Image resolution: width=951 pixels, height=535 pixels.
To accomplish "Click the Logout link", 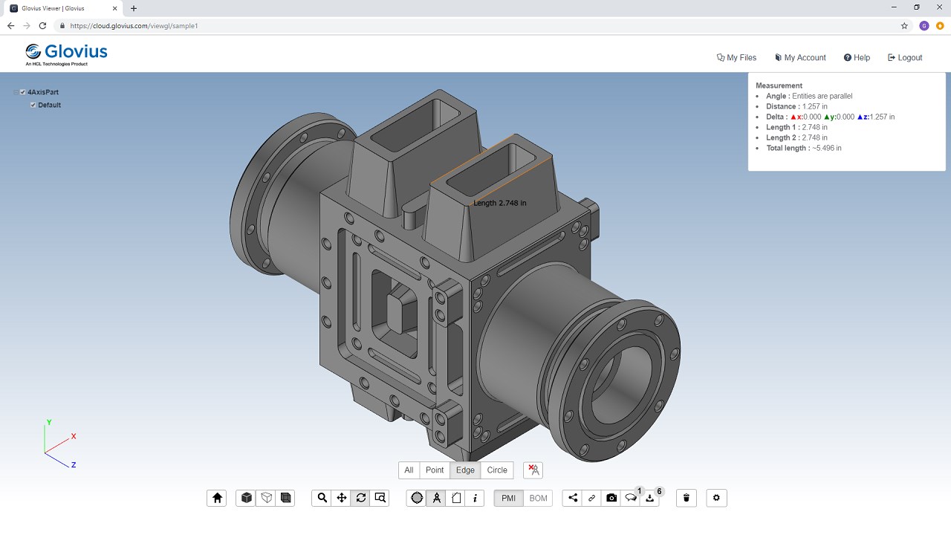I will click(905, 57).
